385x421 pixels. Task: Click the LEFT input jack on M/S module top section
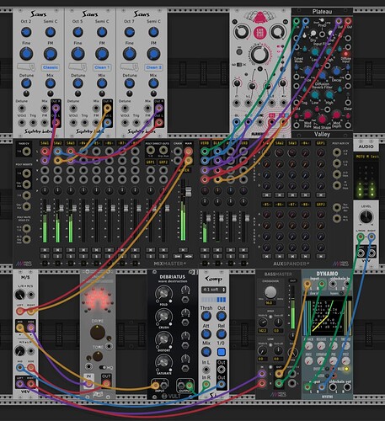point(20,311)
